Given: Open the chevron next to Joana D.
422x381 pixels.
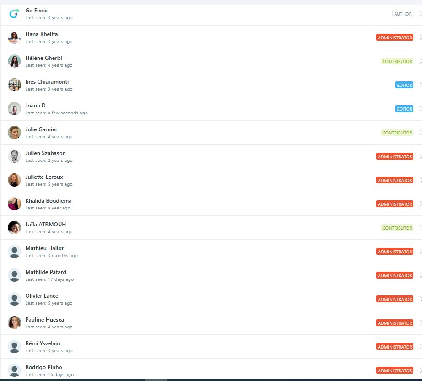Looking at the screenshot, I should 420,109.
